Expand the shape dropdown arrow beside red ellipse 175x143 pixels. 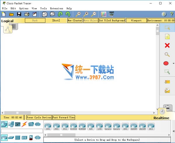174,63
